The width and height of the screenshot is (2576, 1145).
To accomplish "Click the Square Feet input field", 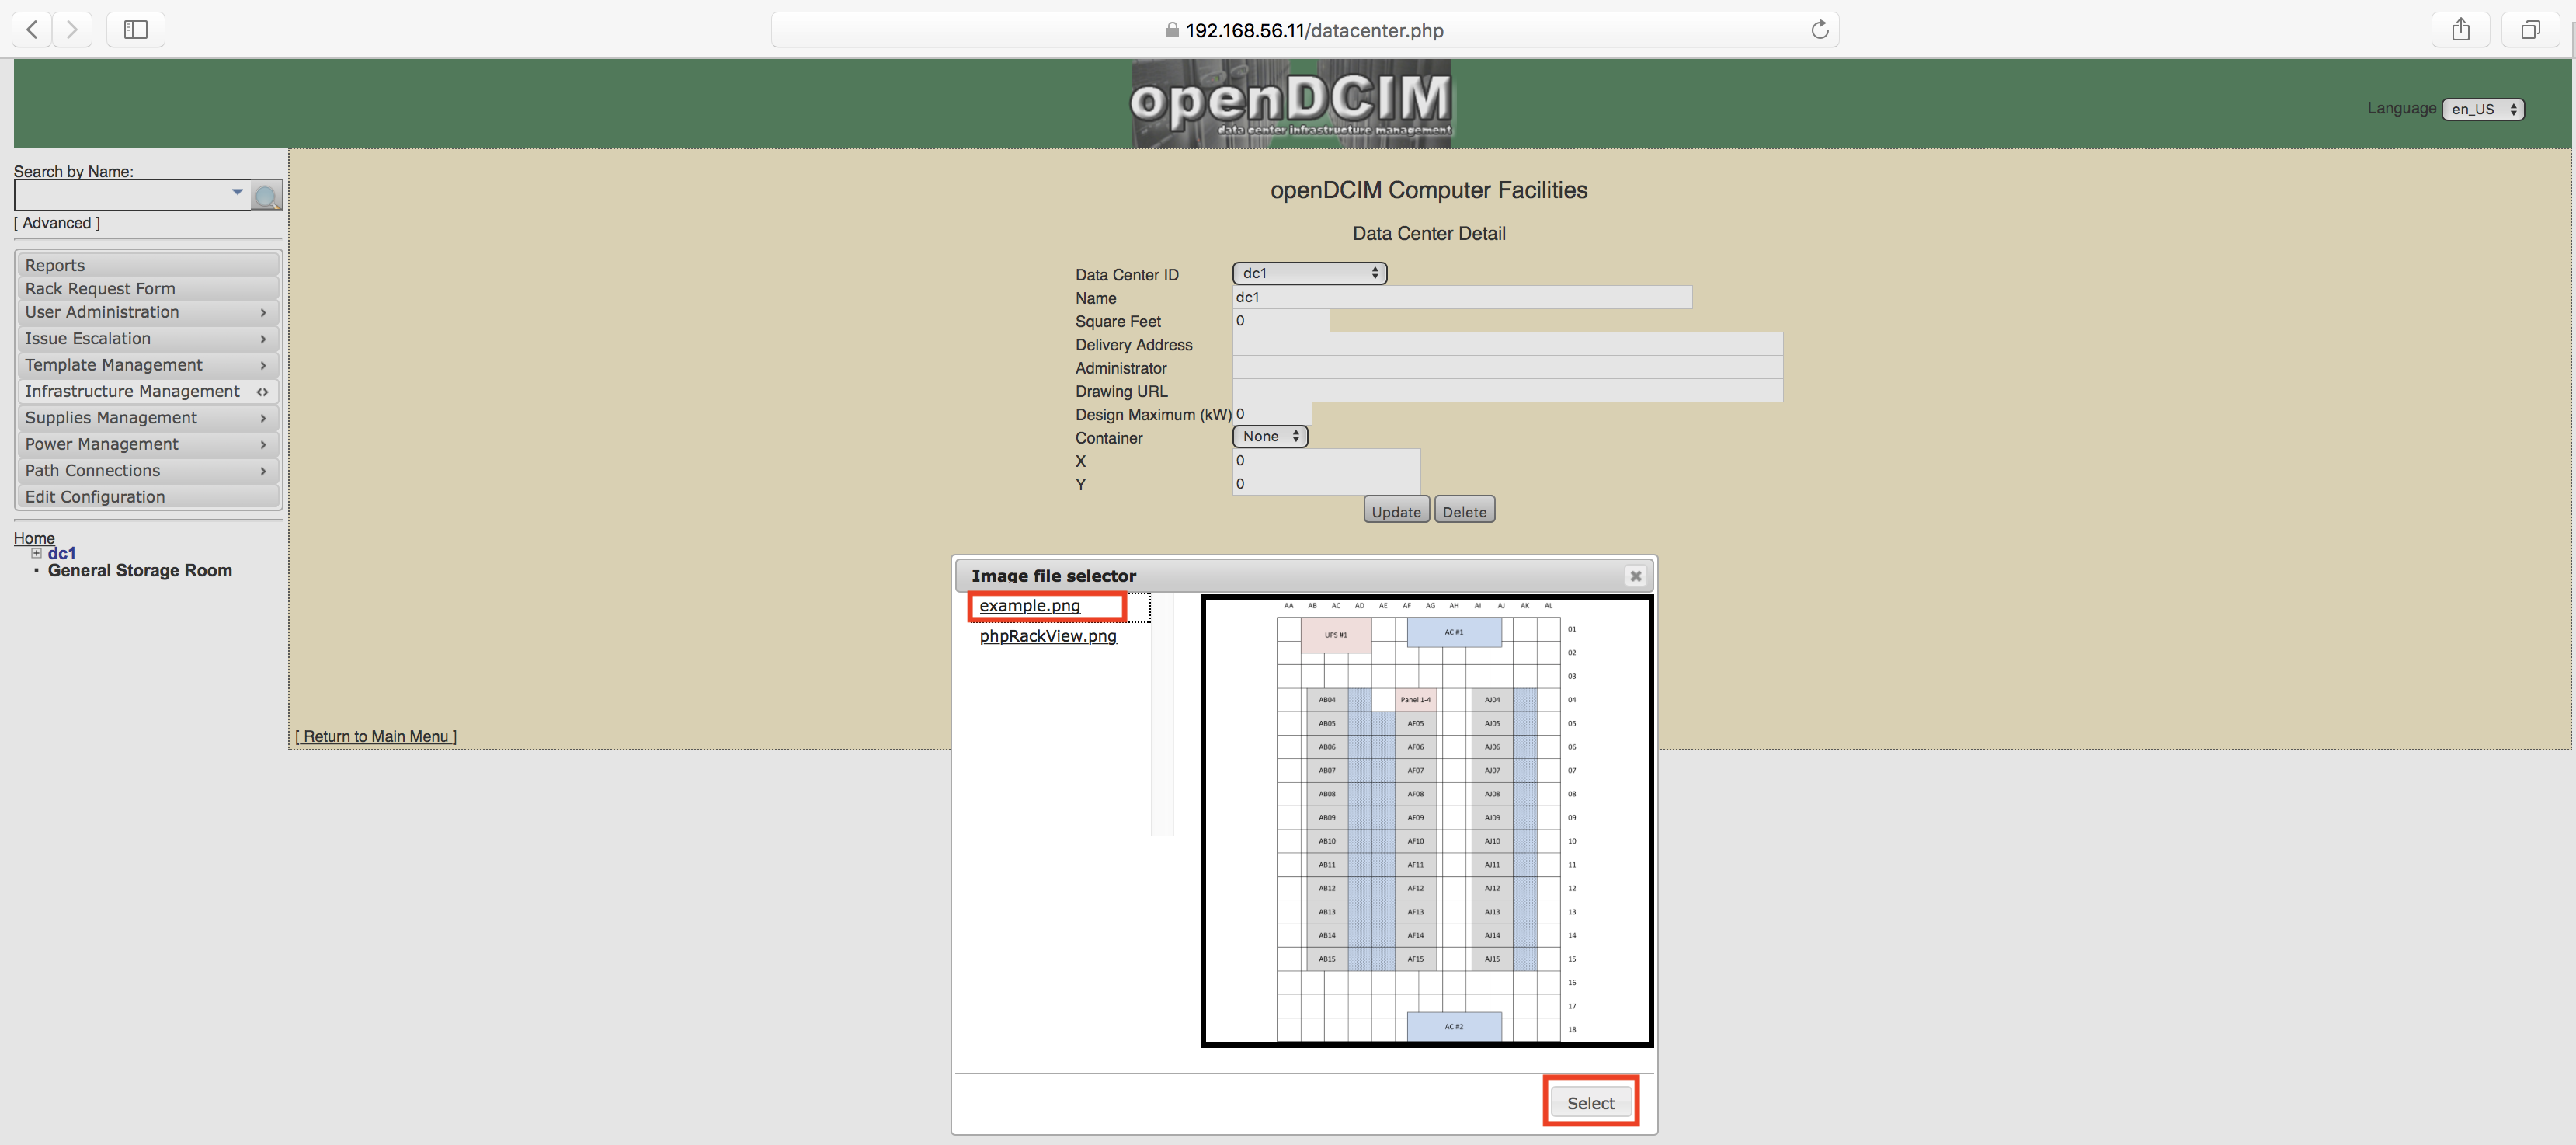I will pos(1281,321).
